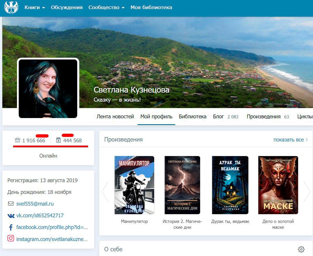313x256 pixels.
Task: Click the О себе section heading
Action: 113,249
